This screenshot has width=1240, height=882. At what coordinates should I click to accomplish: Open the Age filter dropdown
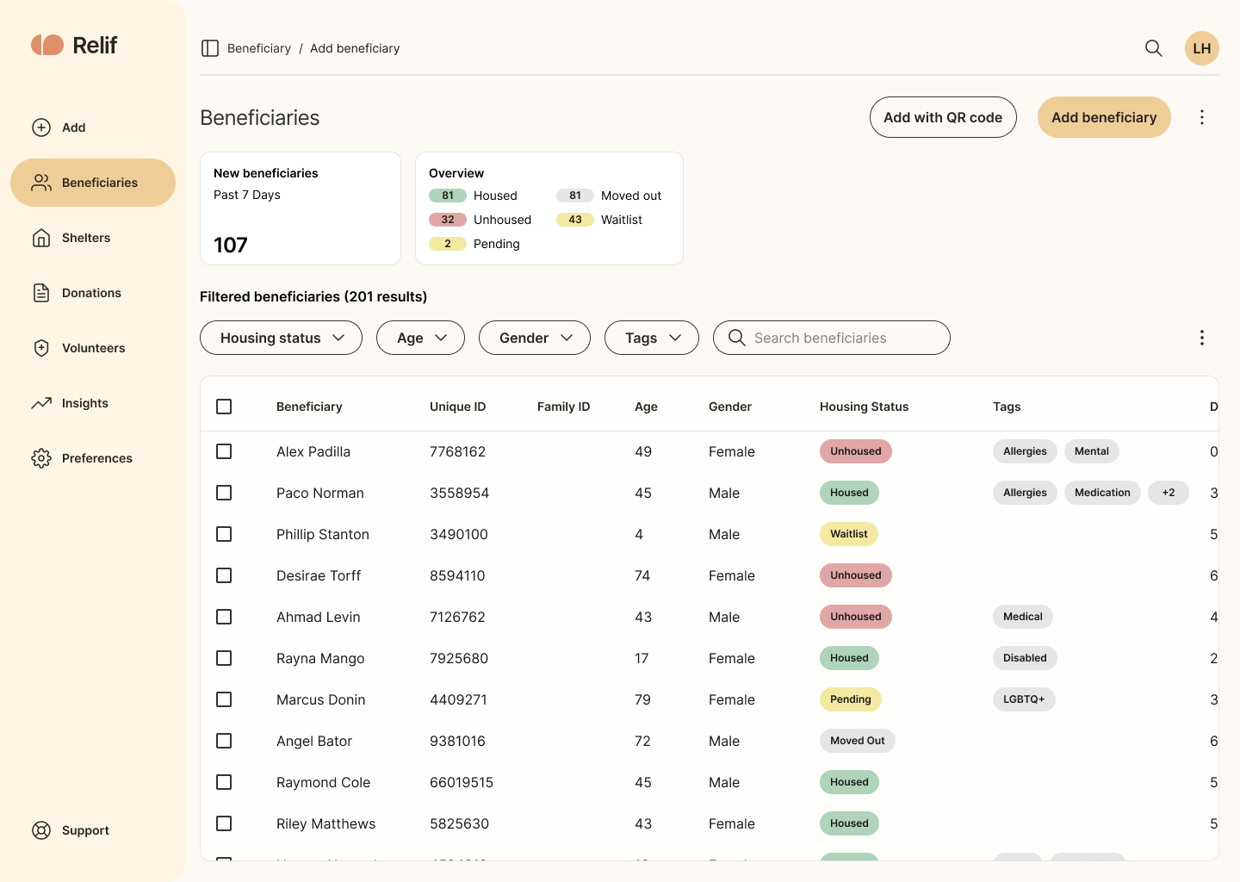click(x=420, y=338)
